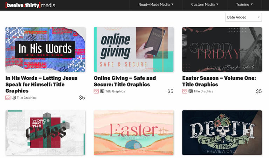Open In His Words – Letting Jesus title link
Image resolution: width=269 pixels, height=158 pixels.
pyautogui.click(x=41, y=84)
